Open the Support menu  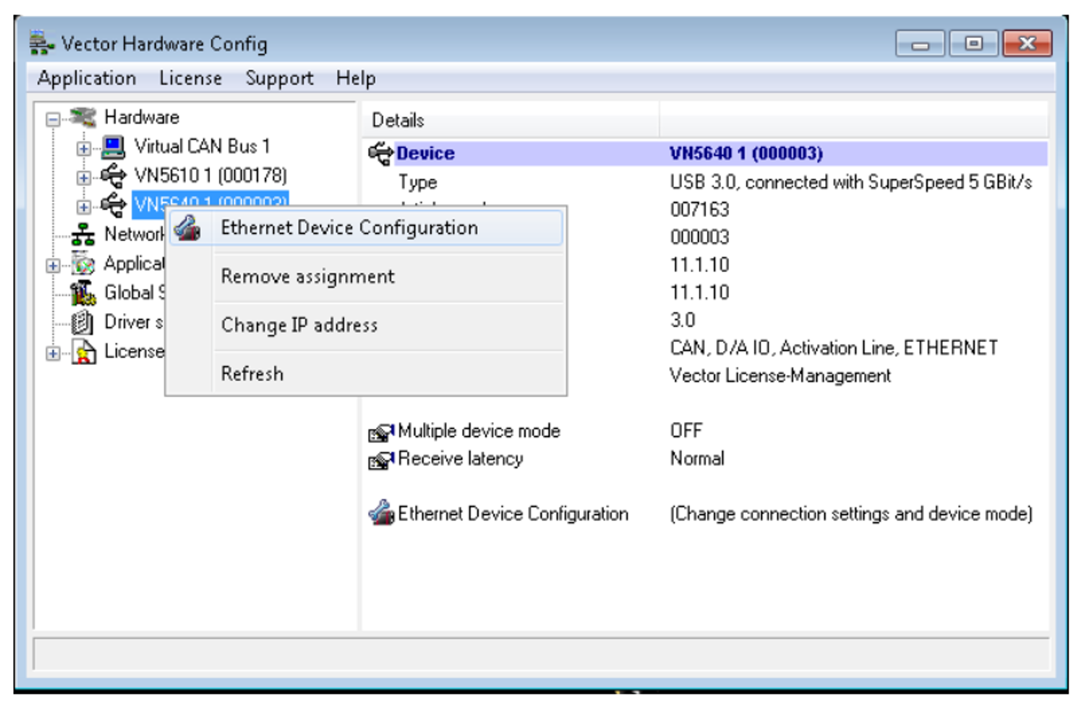coord(279,78)
